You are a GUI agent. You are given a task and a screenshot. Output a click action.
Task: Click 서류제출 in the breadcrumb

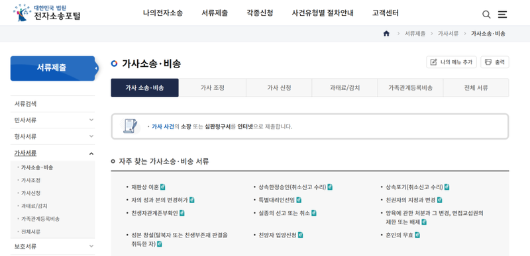tap(415, 33)
